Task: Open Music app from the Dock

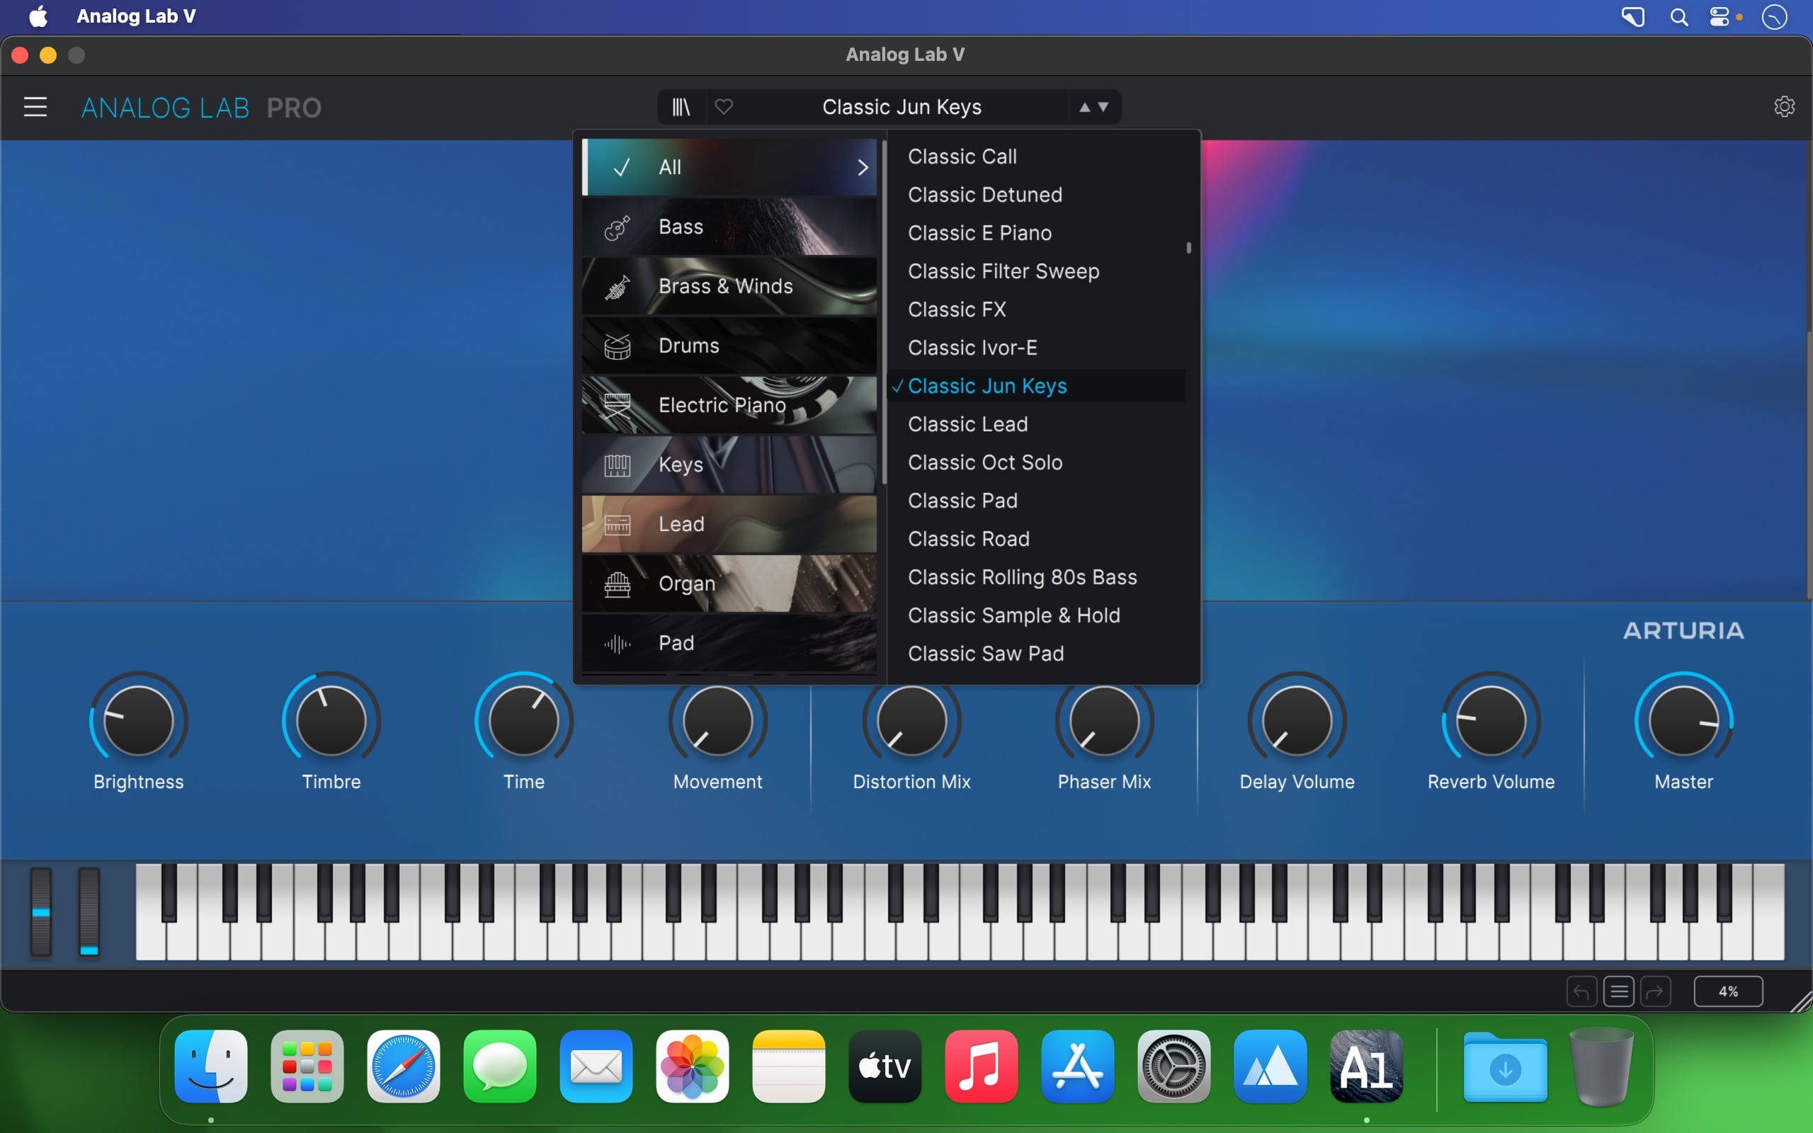Action: pyautogui.click(x=982, y=1066)
